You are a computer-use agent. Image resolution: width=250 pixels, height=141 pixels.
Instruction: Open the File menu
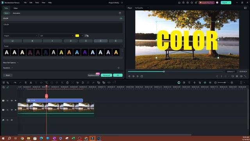(25, 3)
